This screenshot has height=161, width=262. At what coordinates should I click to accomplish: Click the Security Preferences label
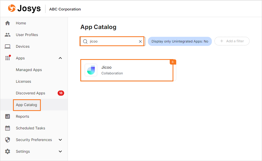point(34,140)
